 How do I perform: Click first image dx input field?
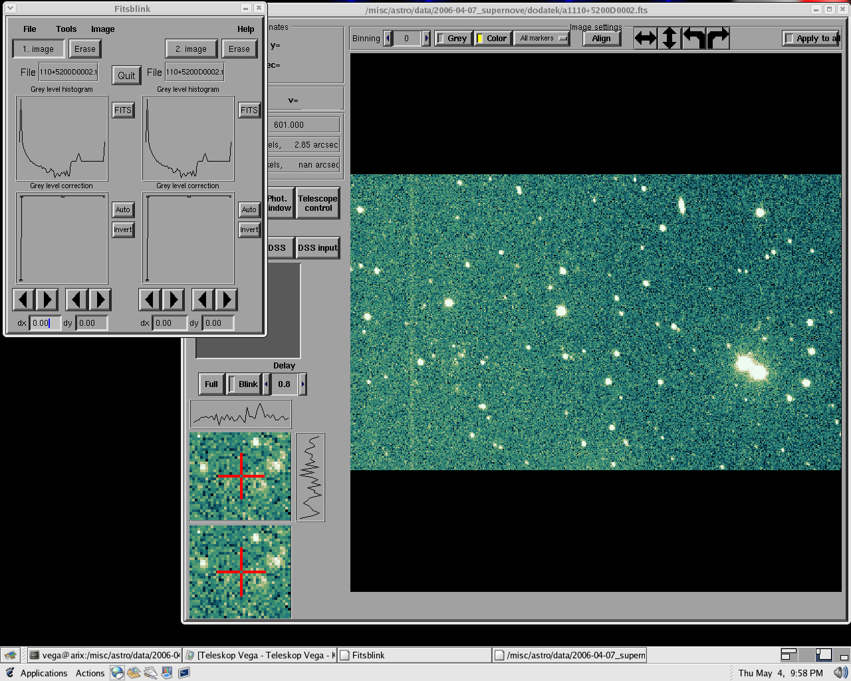(45, 323)
